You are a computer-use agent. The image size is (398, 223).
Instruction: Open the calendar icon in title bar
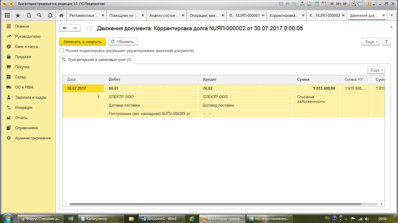pos(324,4)
